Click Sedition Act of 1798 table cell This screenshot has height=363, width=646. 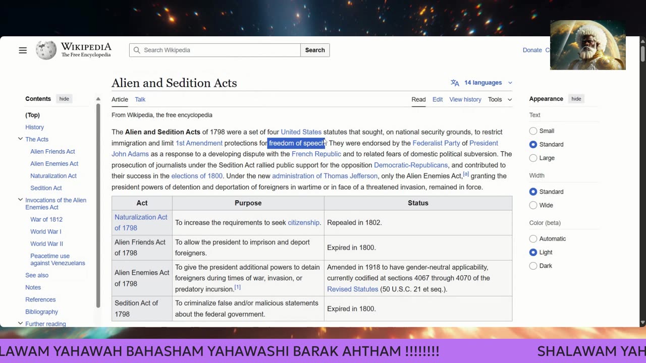coord(142,309)
